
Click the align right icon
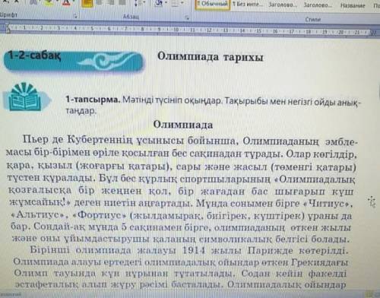pos(112,2)
